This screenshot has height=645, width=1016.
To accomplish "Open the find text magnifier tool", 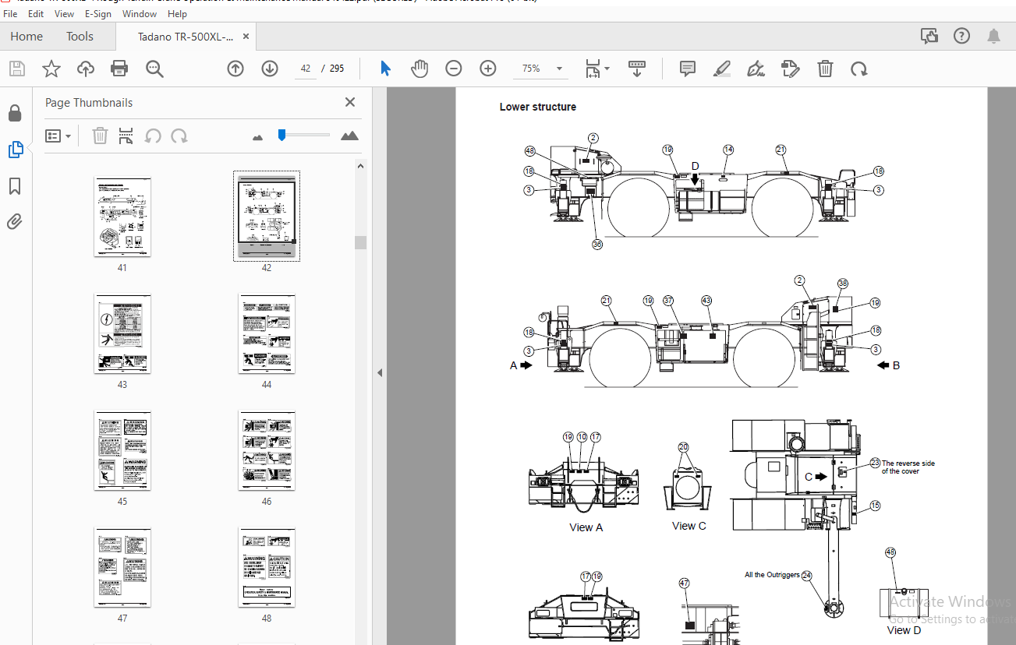I will pos(154,69).
